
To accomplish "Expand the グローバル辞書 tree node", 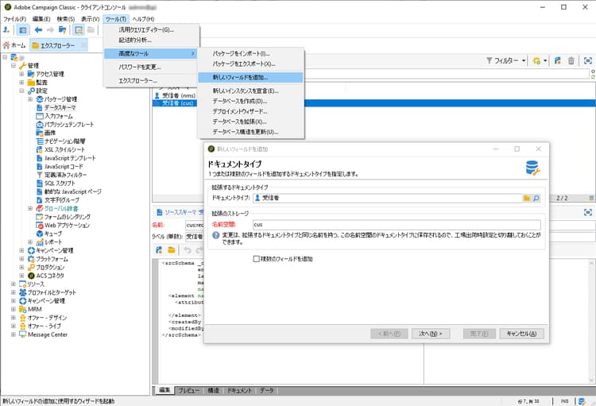I will 30,208.
